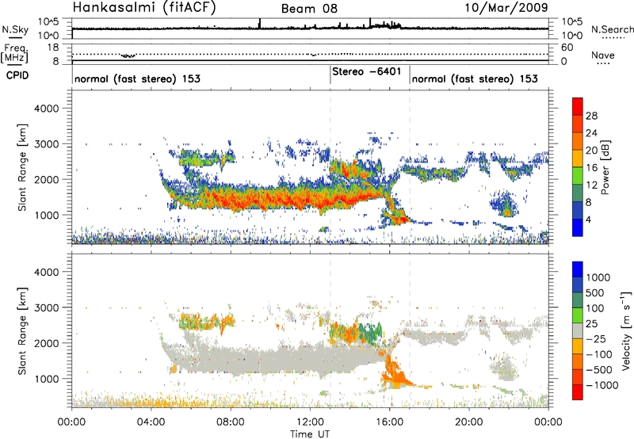Click the -500 tick on Velocity color bar
Viewport: 634px width, 439px height.
coord(599,370)
